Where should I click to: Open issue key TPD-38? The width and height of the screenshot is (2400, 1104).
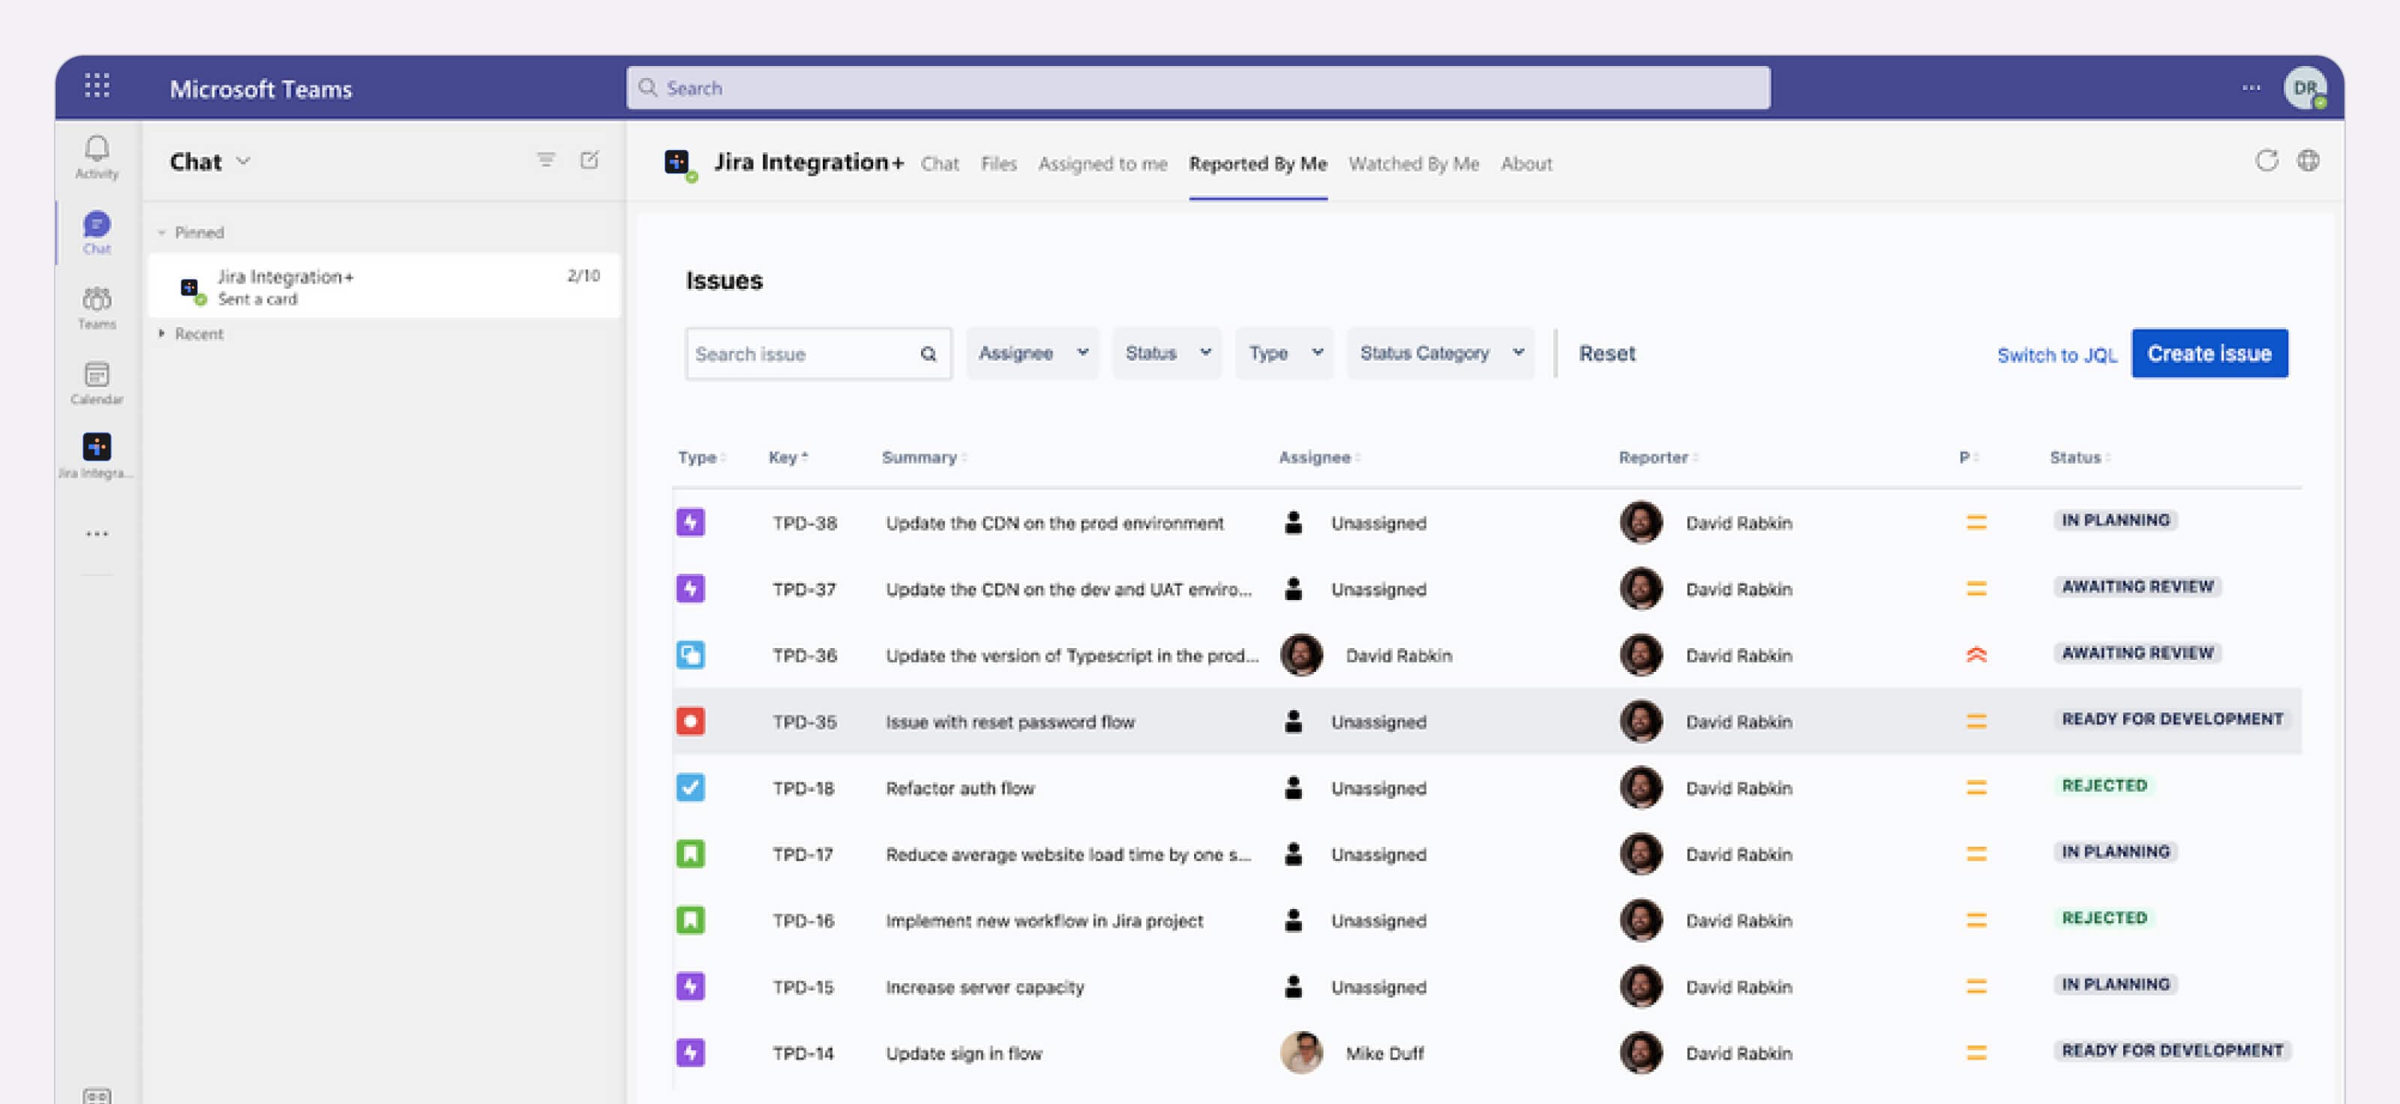point(804,523)
